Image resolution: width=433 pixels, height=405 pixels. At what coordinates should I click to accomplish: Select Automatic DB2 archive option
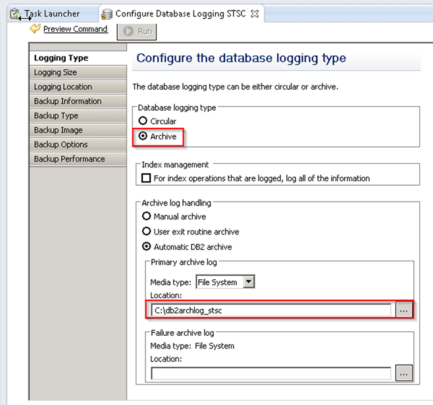[x=146, y=247]
